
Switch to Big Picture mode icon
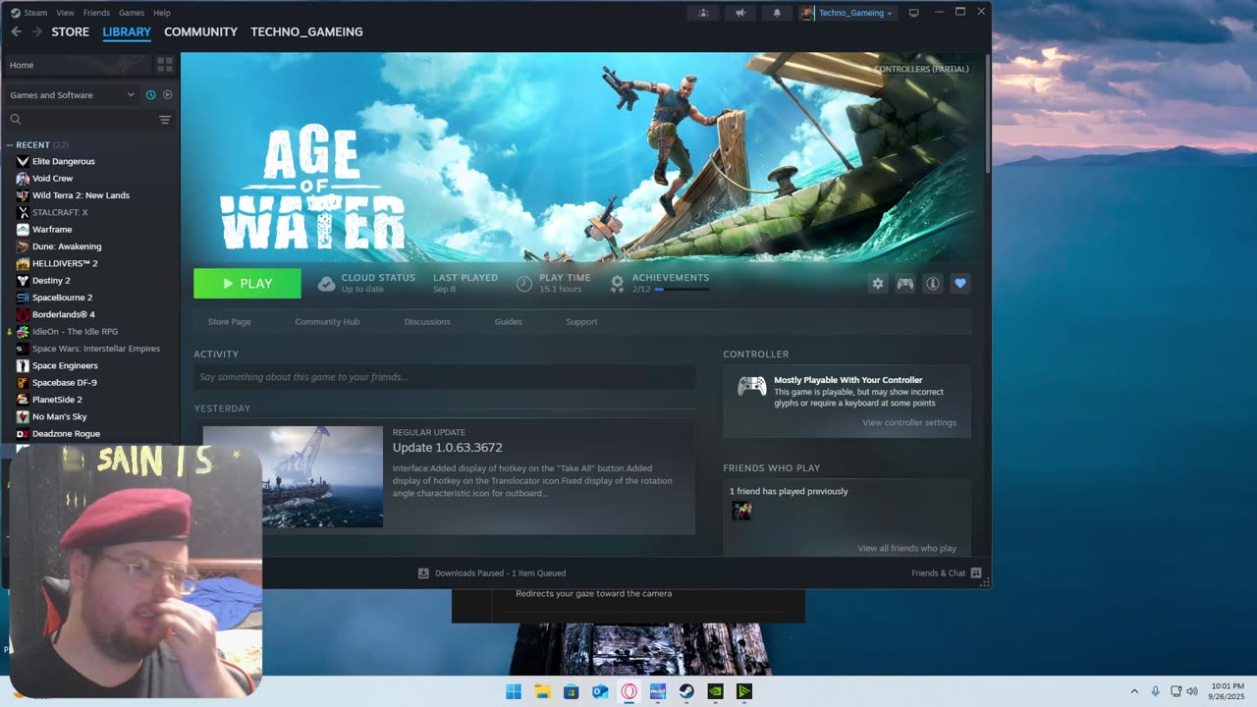click(913, 13)
